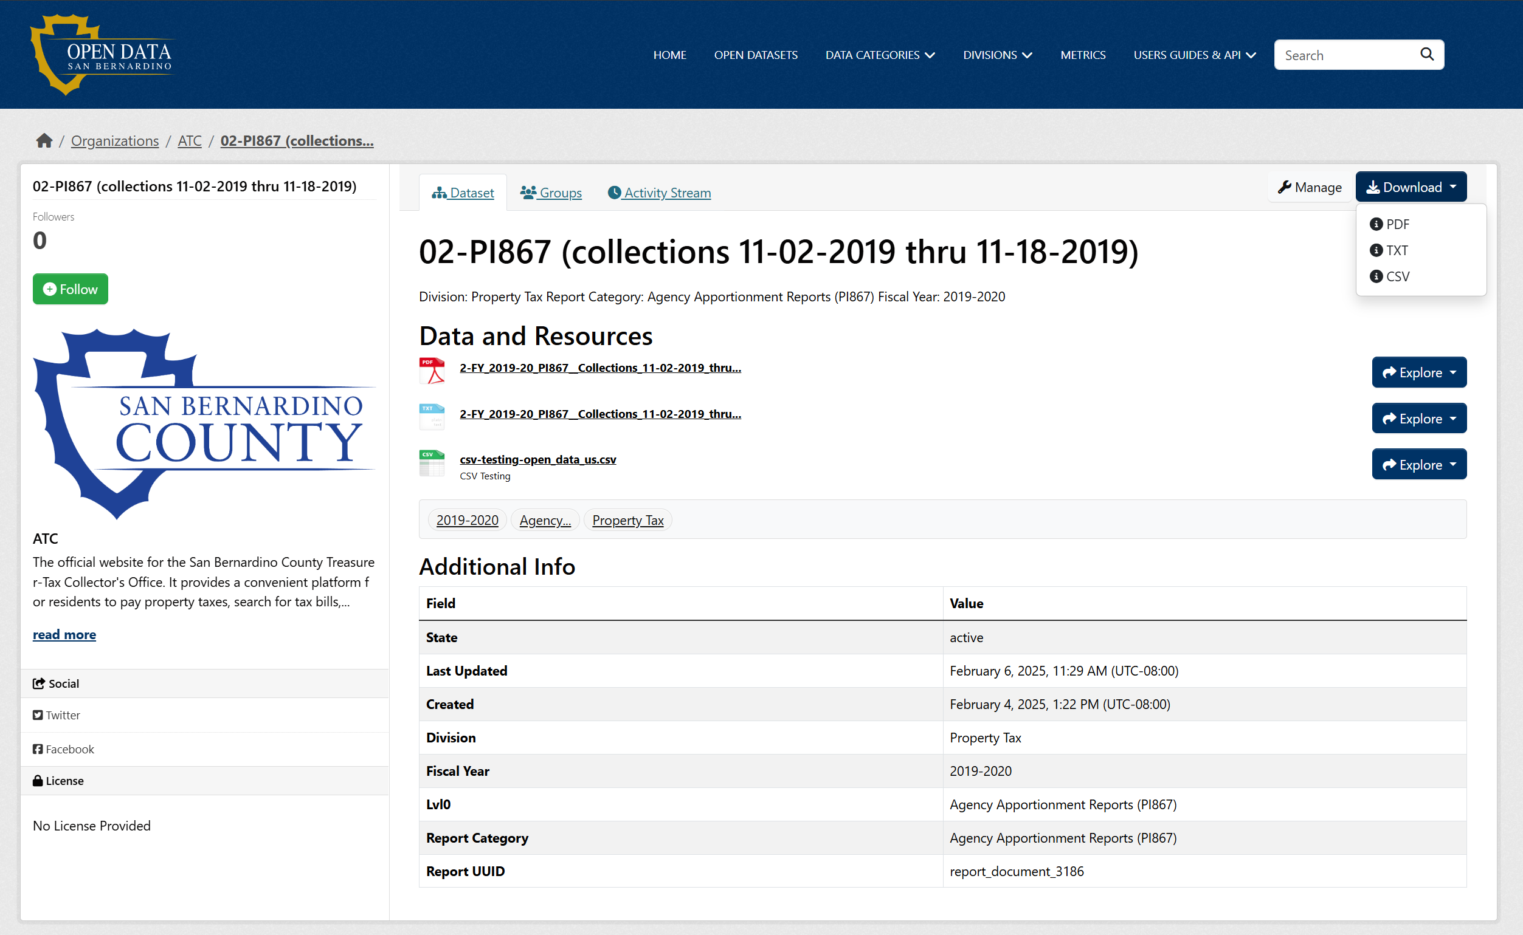Click the Manage button

(1310, 187)
